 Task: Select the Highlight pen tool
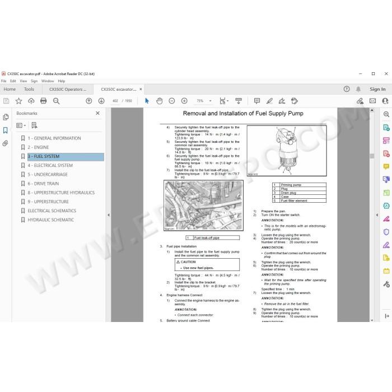269,101
